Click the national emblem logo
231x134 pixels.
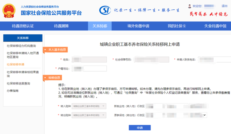tap(9, 11)
